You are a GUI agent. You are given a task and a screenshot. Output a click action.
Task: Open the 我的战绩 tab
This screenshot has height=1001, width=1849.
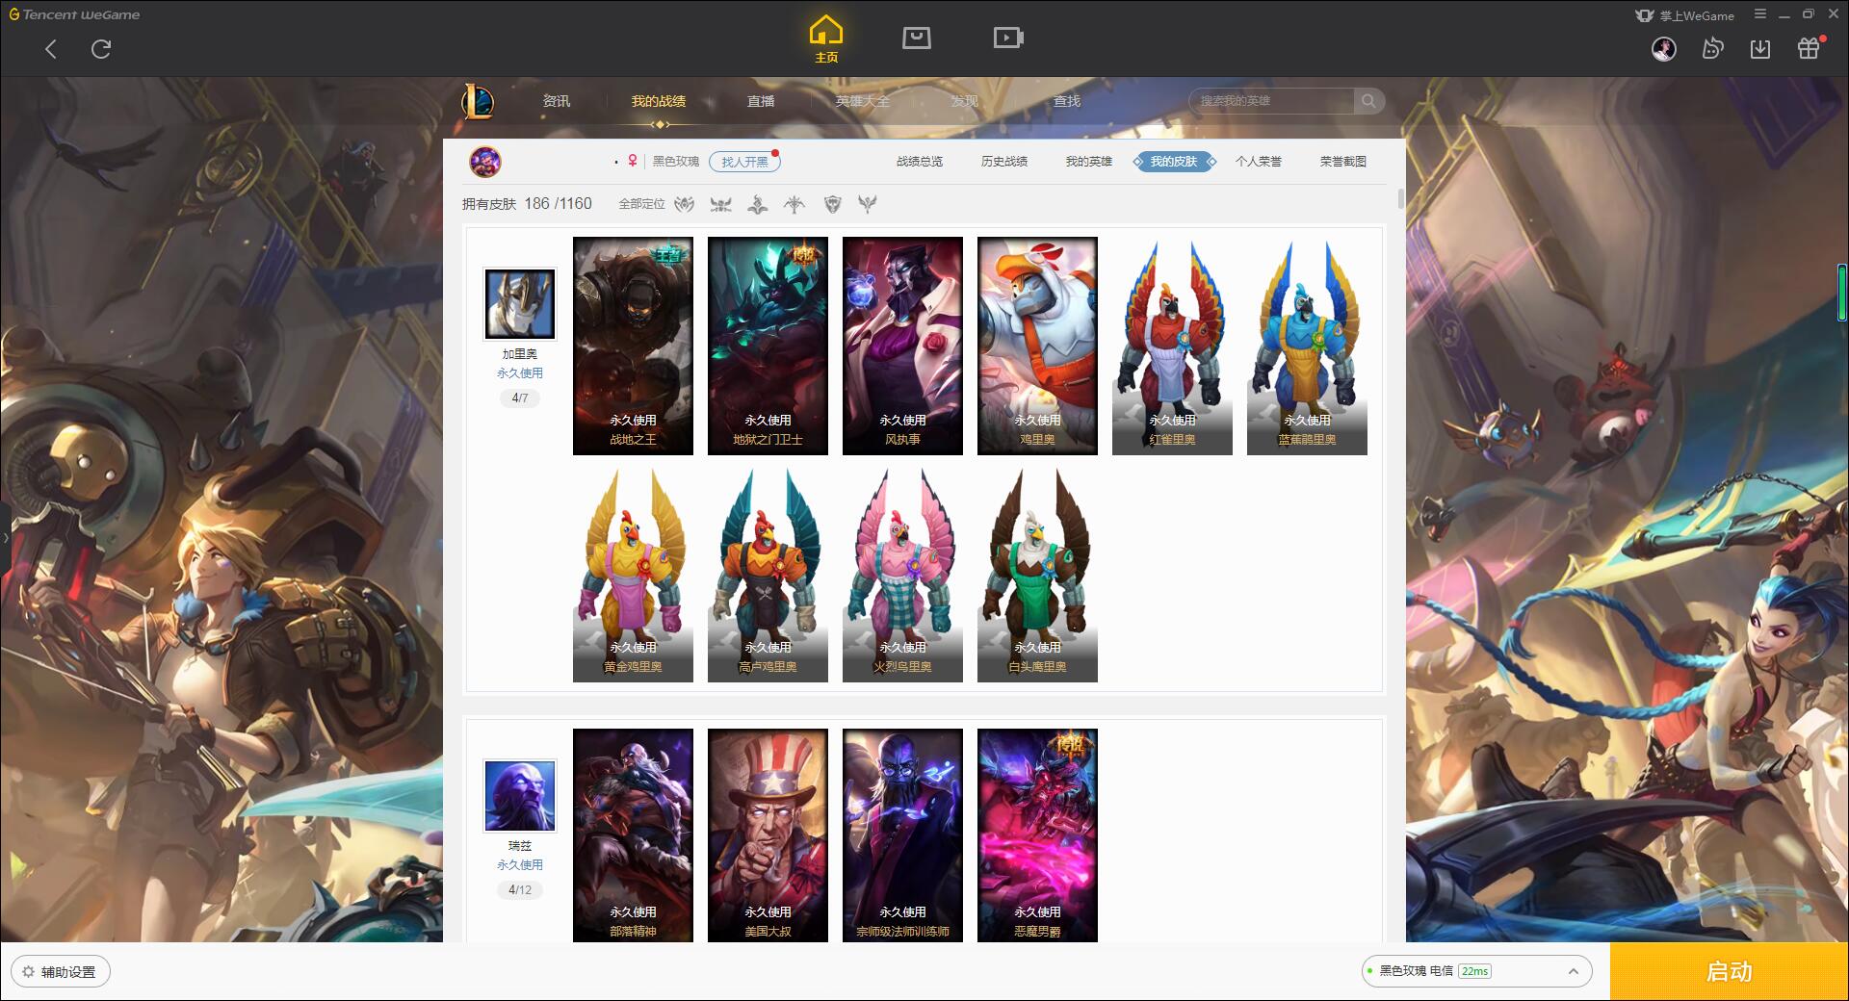tap(659, 101)
